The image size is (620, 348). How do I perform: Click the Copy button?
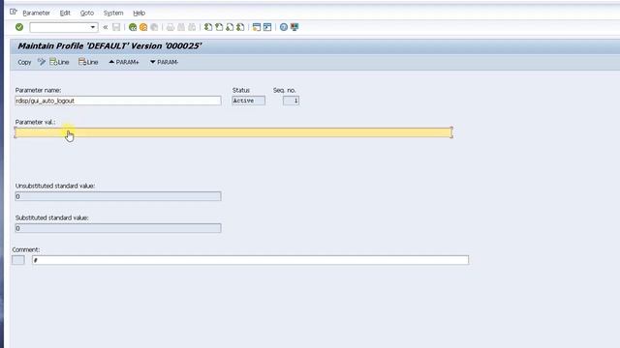24,62
